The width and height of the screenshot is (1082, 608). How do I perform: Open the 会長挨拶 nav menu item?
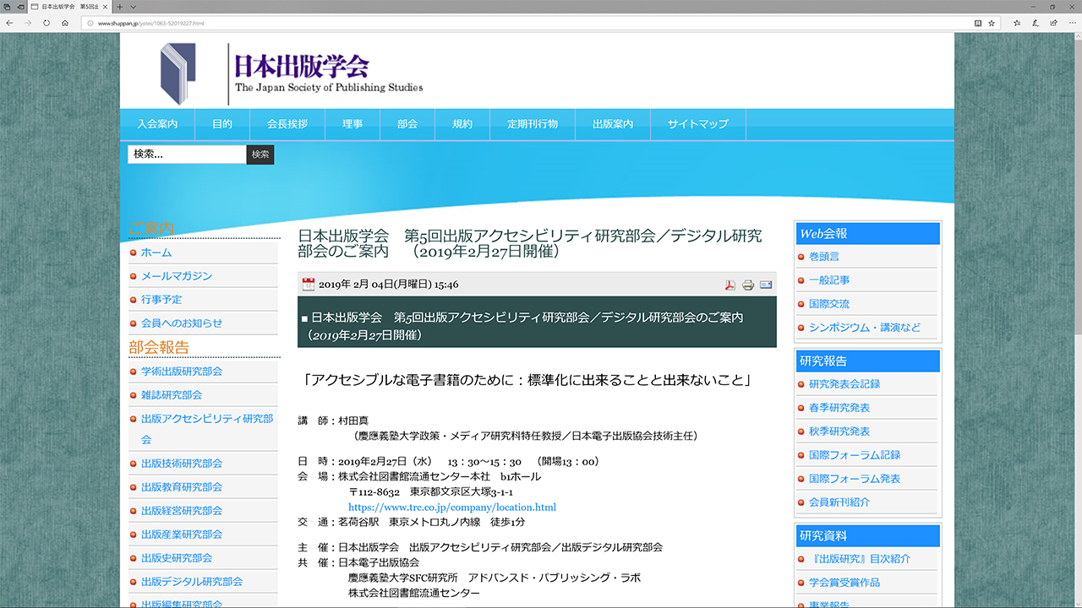(287, 124)
